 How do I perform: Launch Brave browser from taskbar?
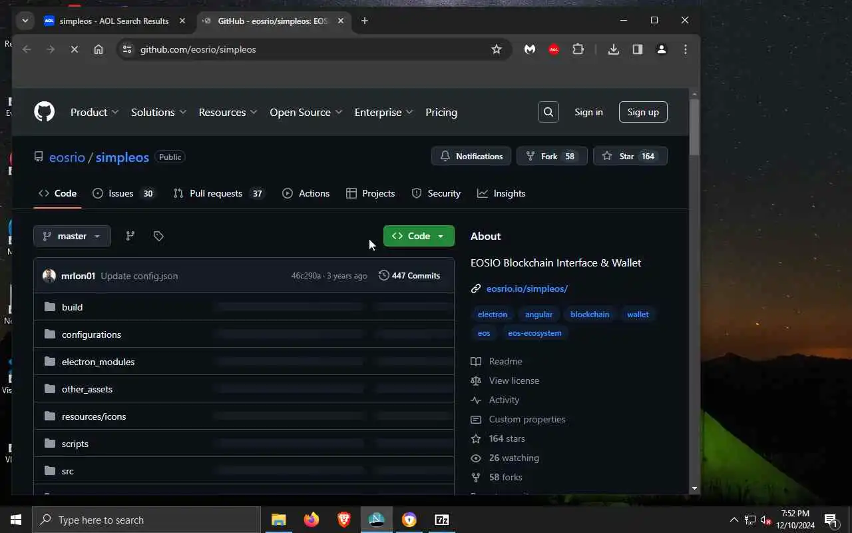344,520
